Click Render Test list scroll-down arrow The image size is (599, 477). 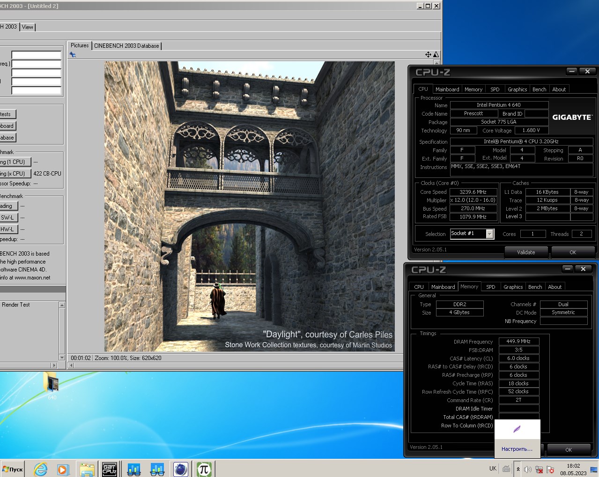click(x=62, y=357)
